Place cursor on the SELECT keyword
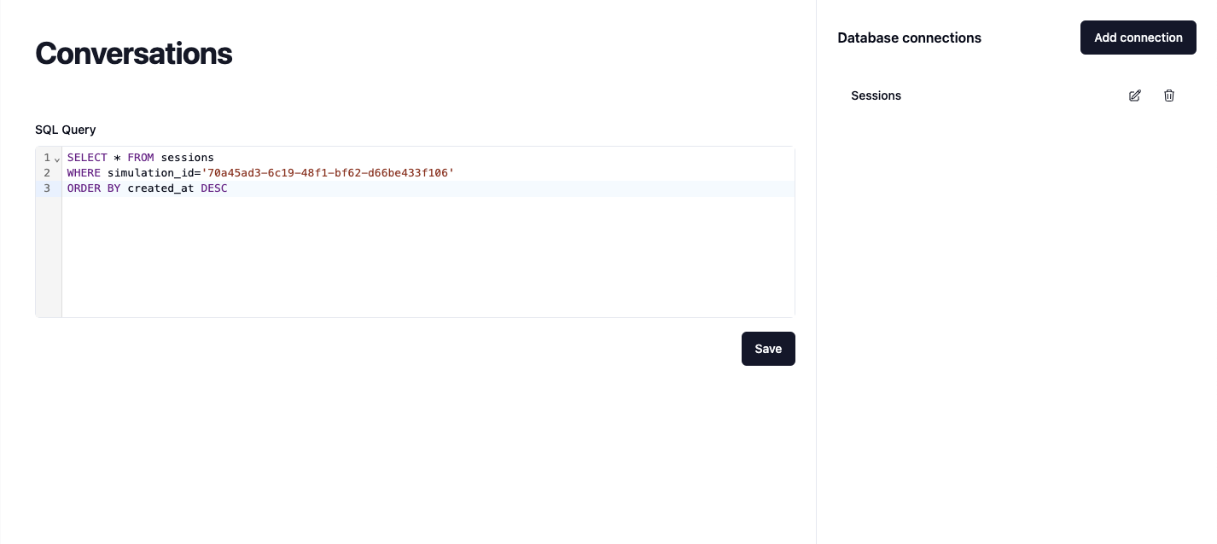The height and width of the screenshot is (544, 1217). (x=87, y=158)
